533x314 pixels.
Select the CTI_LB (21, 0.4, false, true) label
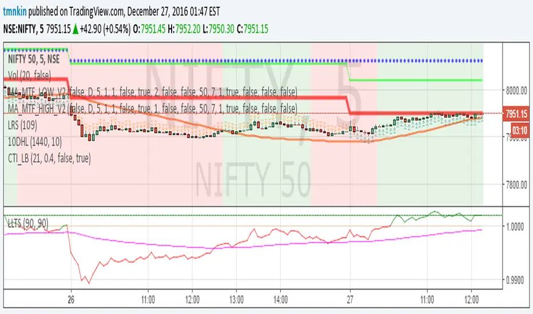(49, 158)
